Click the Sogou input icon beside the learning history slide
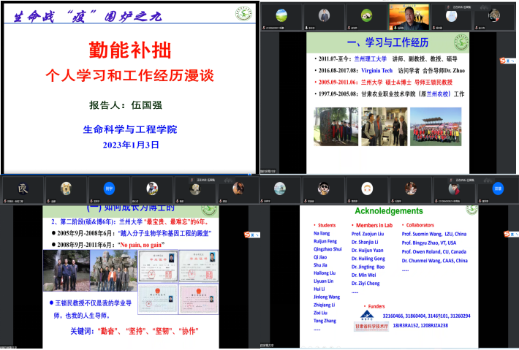519x350 pixels. [x=507, y=60]
